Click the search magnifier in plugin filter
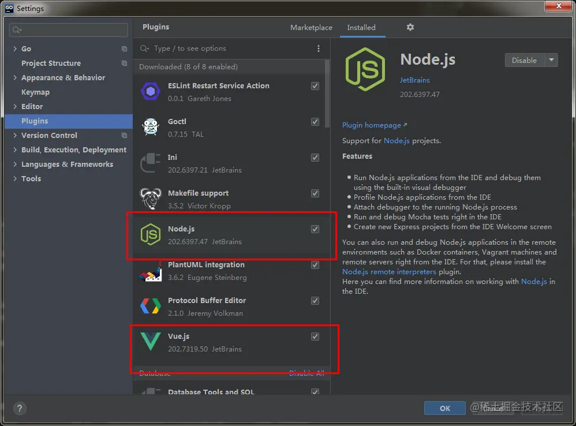Image resolution: width=576 pixels, height=426 pixels. pos(144,48)
